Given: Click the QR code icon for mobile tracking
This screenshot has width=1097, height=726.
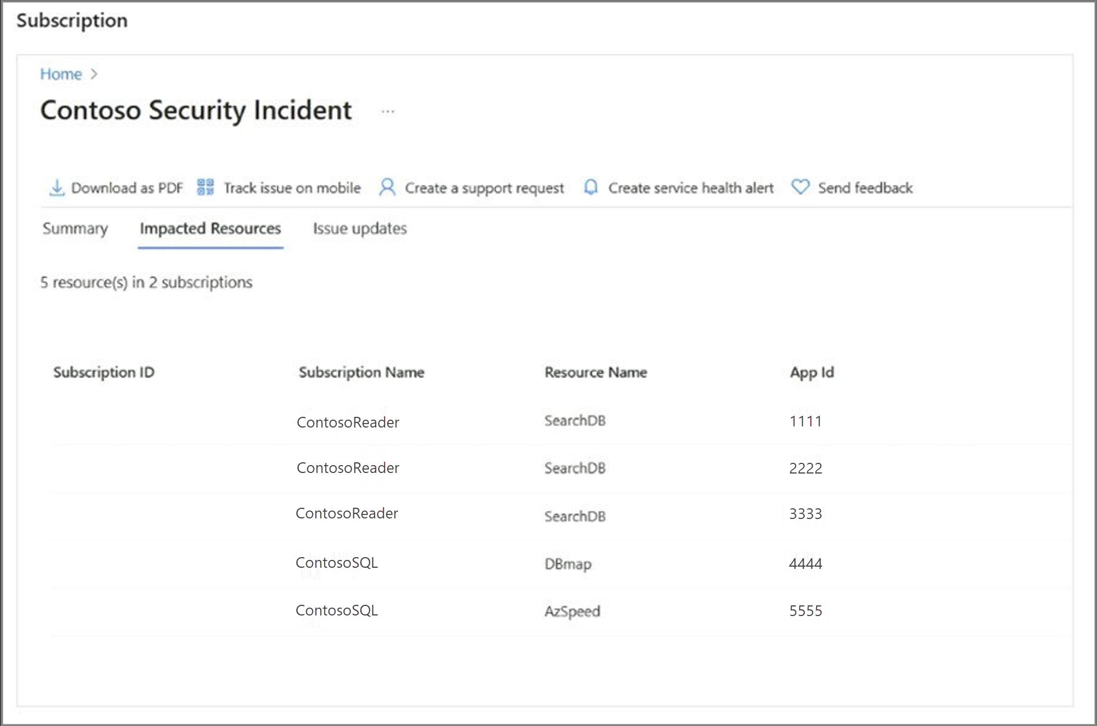Looking at the screenshot, I should [x=205, y=187].
